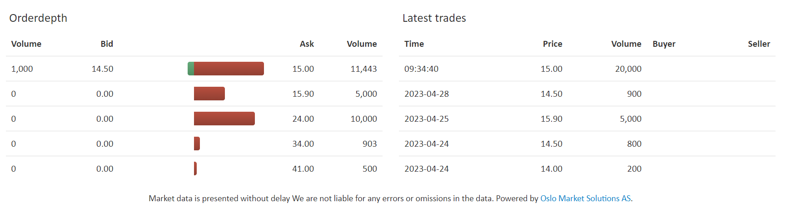Click the bid price 14.50 in Orderdepth
Viewport: 786px width, 218px height.
pyautogui.click(x=103, y=69)
